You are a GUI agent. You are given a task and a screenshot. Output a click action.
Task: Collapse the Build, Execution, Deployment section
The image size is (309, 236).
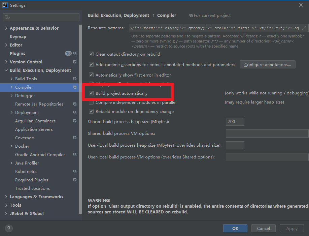tap(6, 70)
